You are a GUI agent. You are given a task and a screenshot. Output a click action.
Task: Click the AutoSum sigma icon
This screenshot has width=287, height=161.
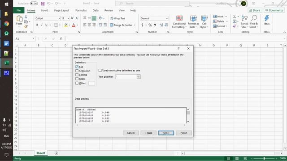point(235,17)
